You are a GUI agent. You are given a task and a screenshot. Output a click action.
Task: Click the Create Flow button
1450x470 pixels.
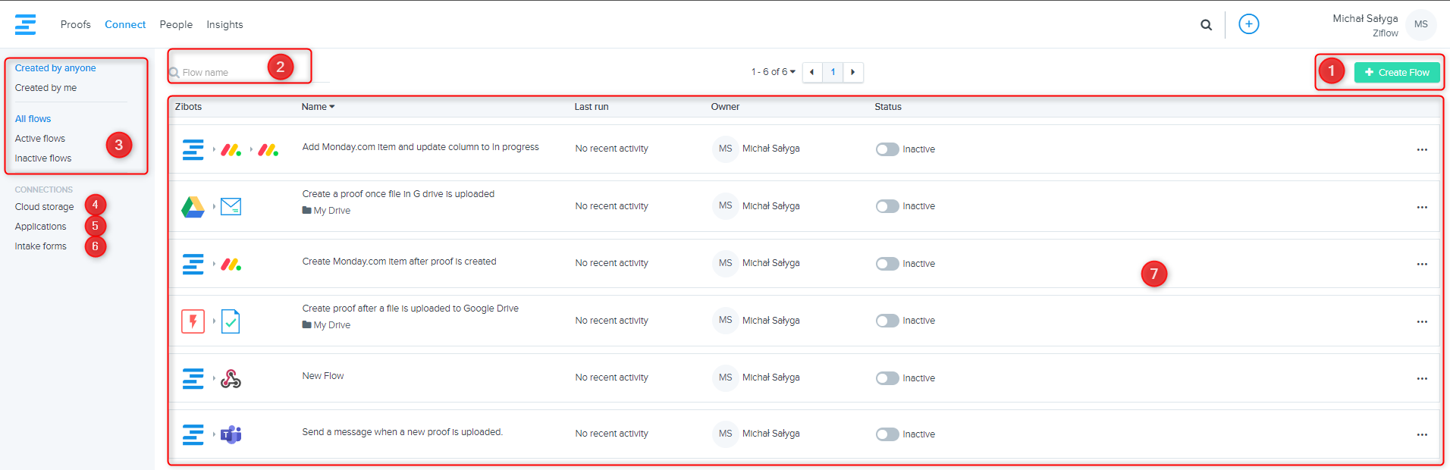click(1396, 73)
